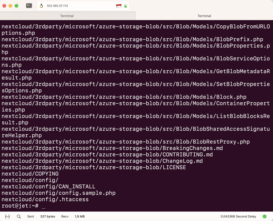Click the azure-storage-blob/LICENSE line
This screenshot has width=273, height=221.
coord(94,167)
